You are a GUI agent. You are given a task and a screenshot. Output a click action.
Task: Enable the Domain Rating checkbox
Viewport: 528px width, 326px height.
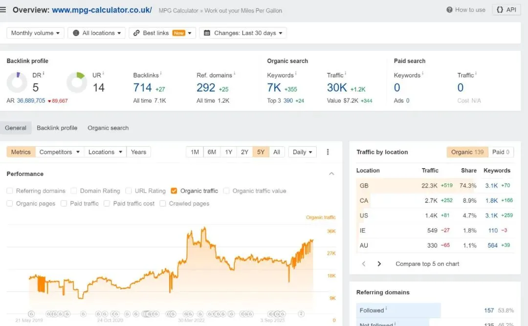pos(74,191)
